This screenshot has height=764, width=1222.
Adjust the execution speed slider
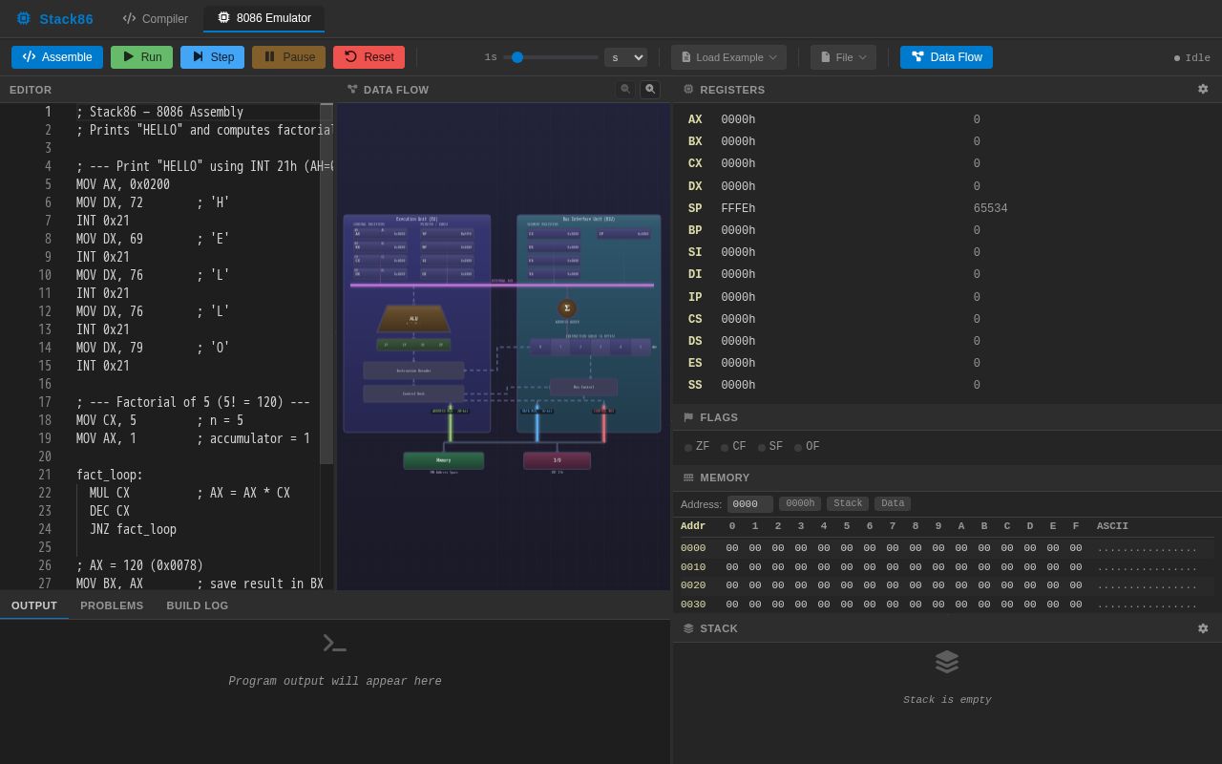(551, 57)
